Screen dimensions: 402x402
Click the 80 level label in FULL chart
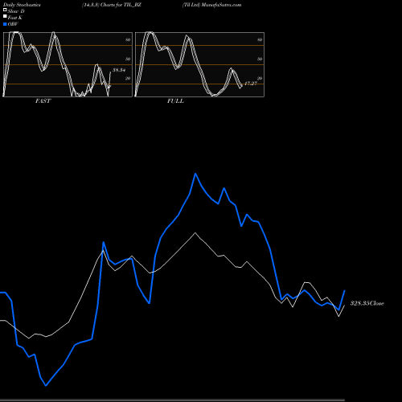(x=260, y=39)
